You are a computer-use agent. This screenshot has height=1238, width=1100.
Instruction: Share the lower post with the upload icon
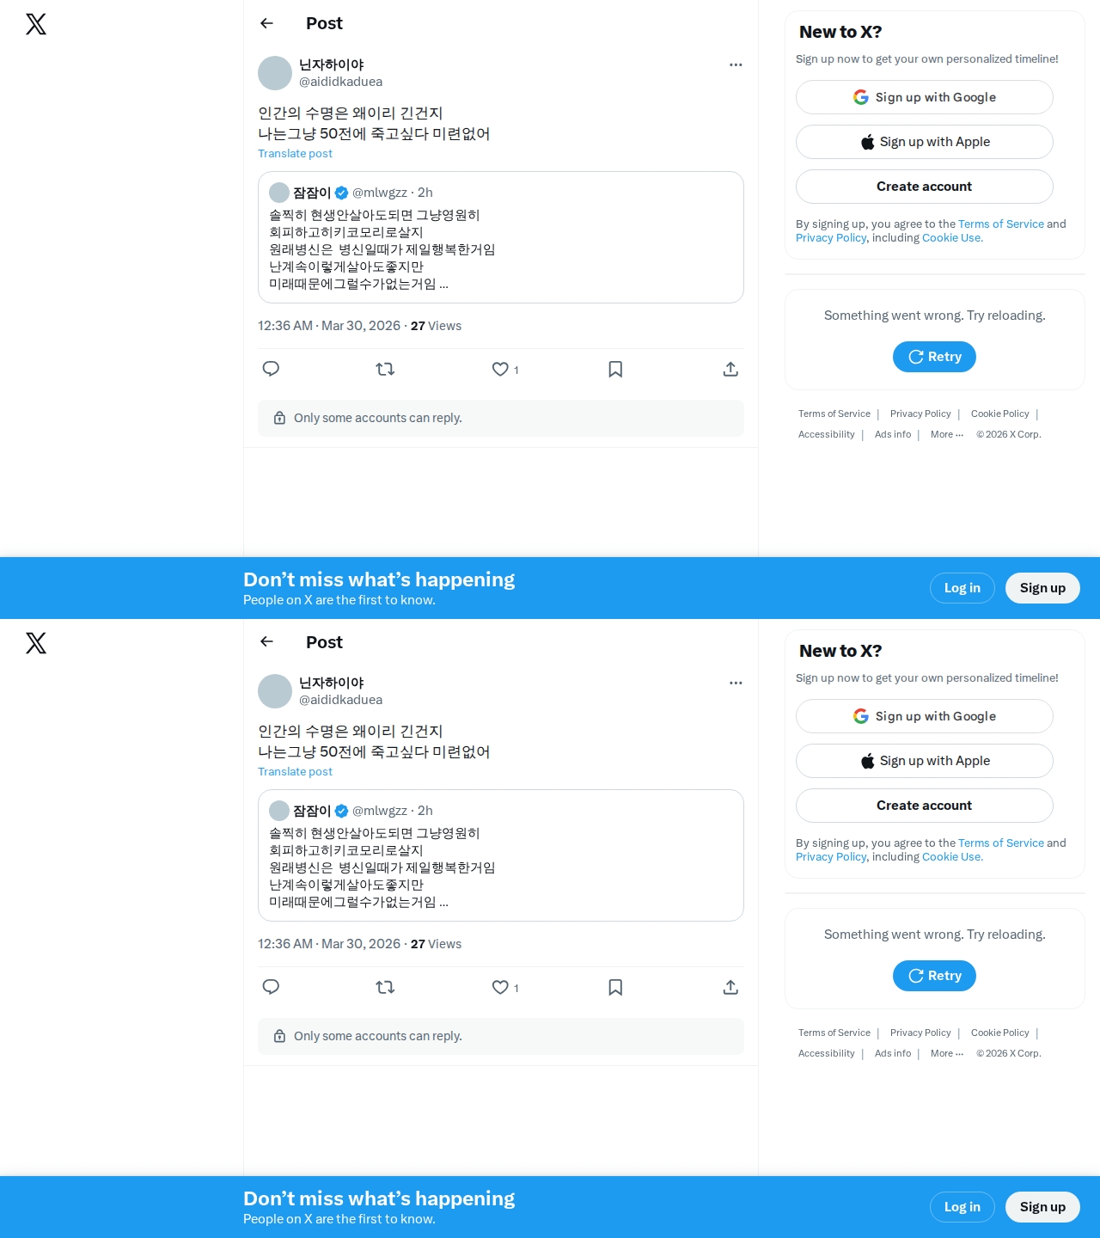point(730,987)
